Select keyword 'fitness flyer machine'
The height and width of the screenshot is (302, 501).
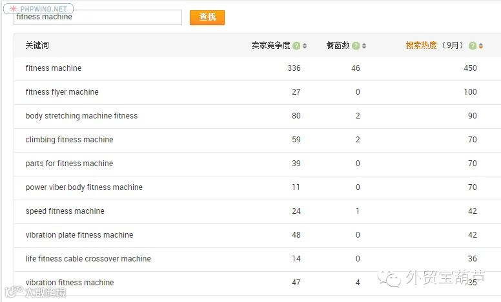62,92
